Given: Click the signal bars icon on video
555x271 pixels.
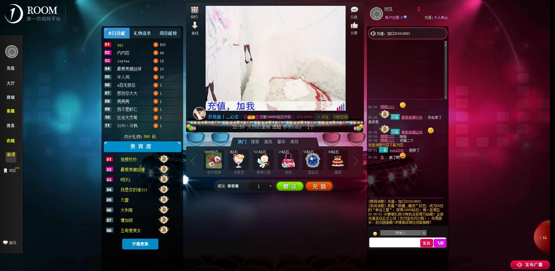Looking at the screenshot, I should click(341, 107).
